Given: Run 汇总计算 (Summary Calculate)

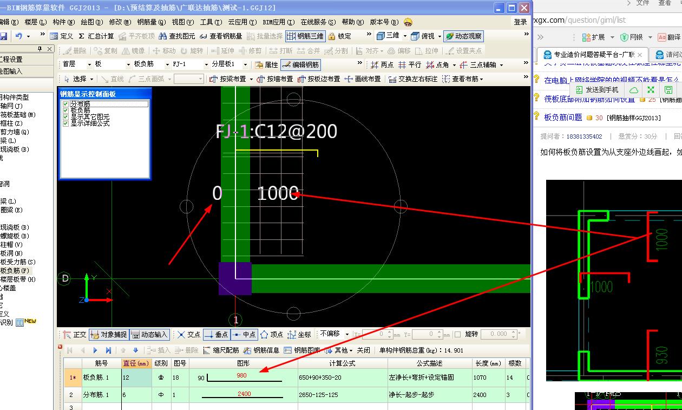Looking at the screenshot, I should click(x=96, y=36).
